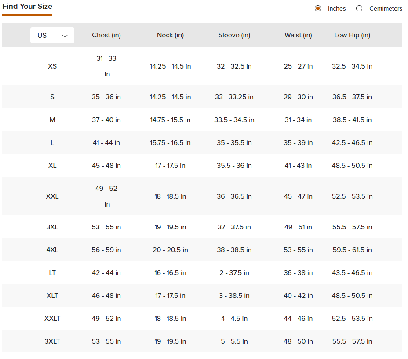Click L waist value 35 - 39 in
Screen dimensions: 408x359
tap(298, 143)
